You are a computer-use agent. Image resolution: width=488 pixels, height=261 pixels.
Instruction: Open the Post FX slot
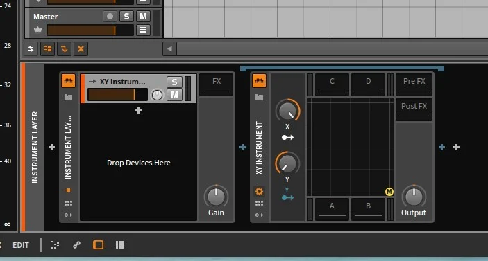[x=414, y=109]
